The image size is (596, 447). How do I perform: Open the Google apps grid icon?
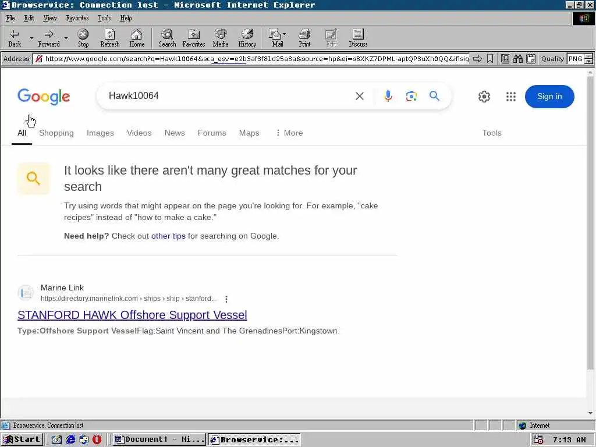pyautogui.click(x=511, y=97)
